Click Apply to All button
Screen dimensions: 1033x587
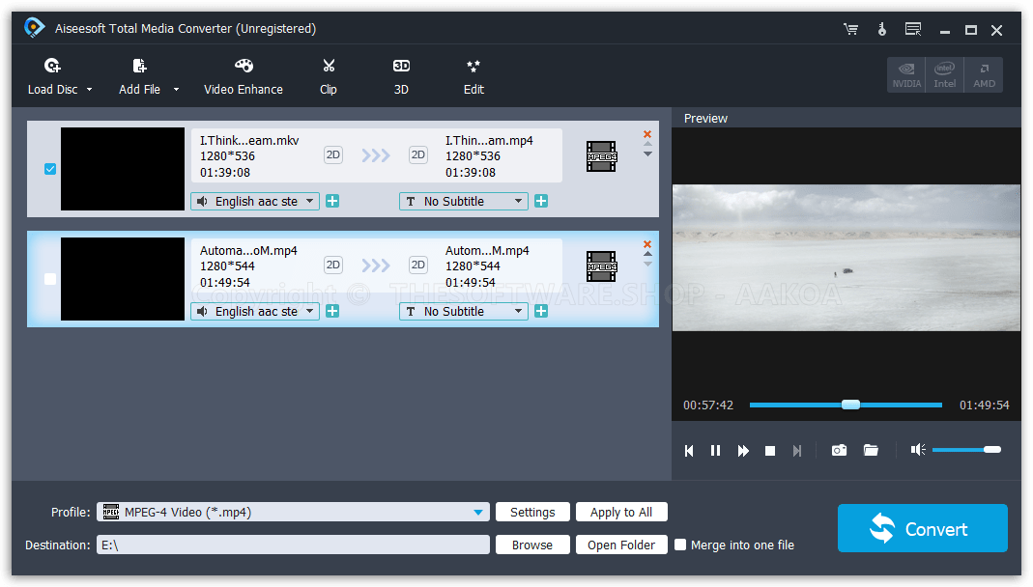coord(621,512)
